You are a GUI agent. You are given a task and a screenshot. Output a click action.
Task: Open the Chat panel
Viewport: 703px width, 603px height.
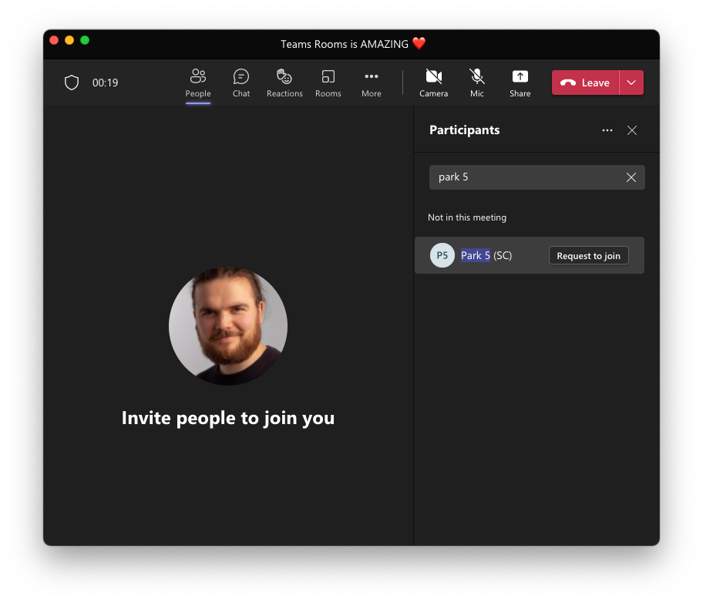pos(241,83)
